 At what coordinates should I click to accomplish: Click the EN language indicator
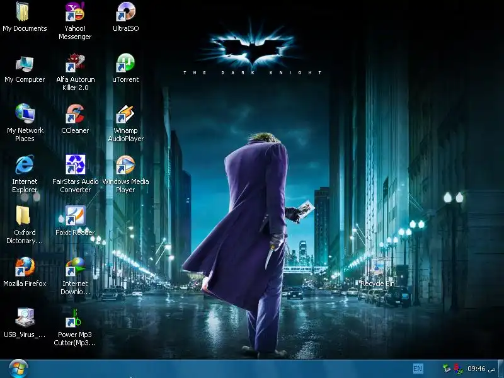(418, 369)
